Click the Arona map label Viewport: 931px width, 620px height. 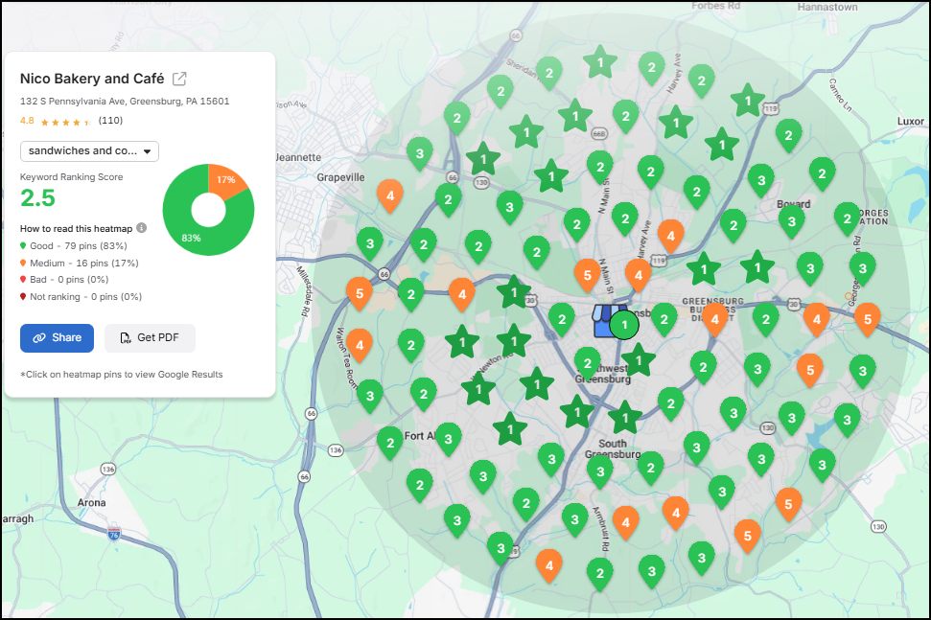[x=91, y=502]
